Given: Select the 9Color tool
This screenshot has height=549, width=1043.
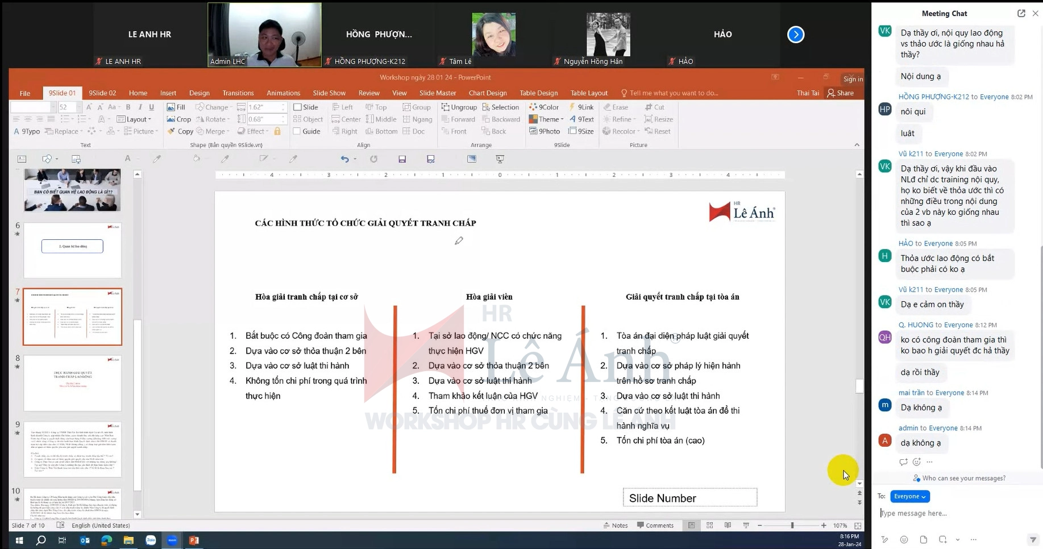Looking at the screenshot, I should [x=544, y=107].
